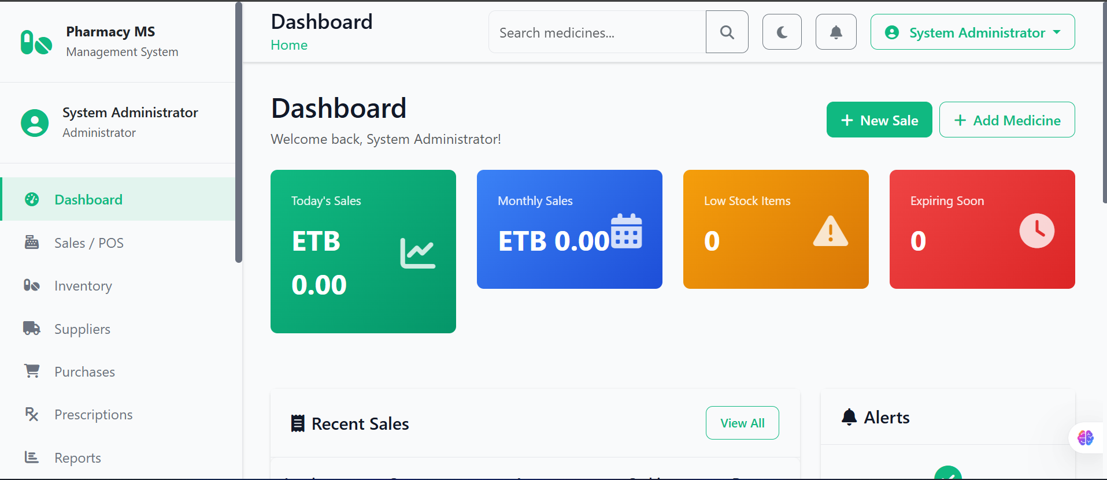Click the Search medicines input field

(x=597, y=32)
